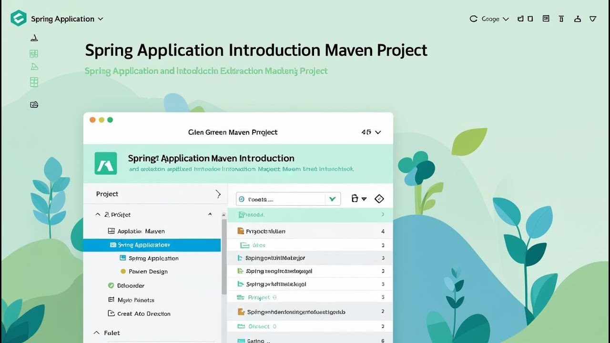Click the icon between the T and triangle icons
Image resolution: width=610 pixels, height=343 pixels.
578,19
